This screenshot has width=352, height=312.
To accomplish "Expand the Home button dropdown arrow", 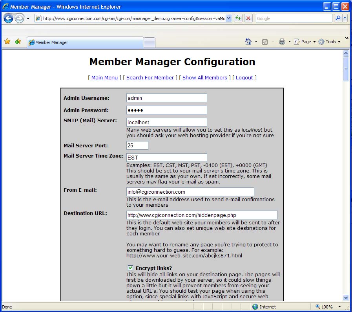I will (256, 42).
